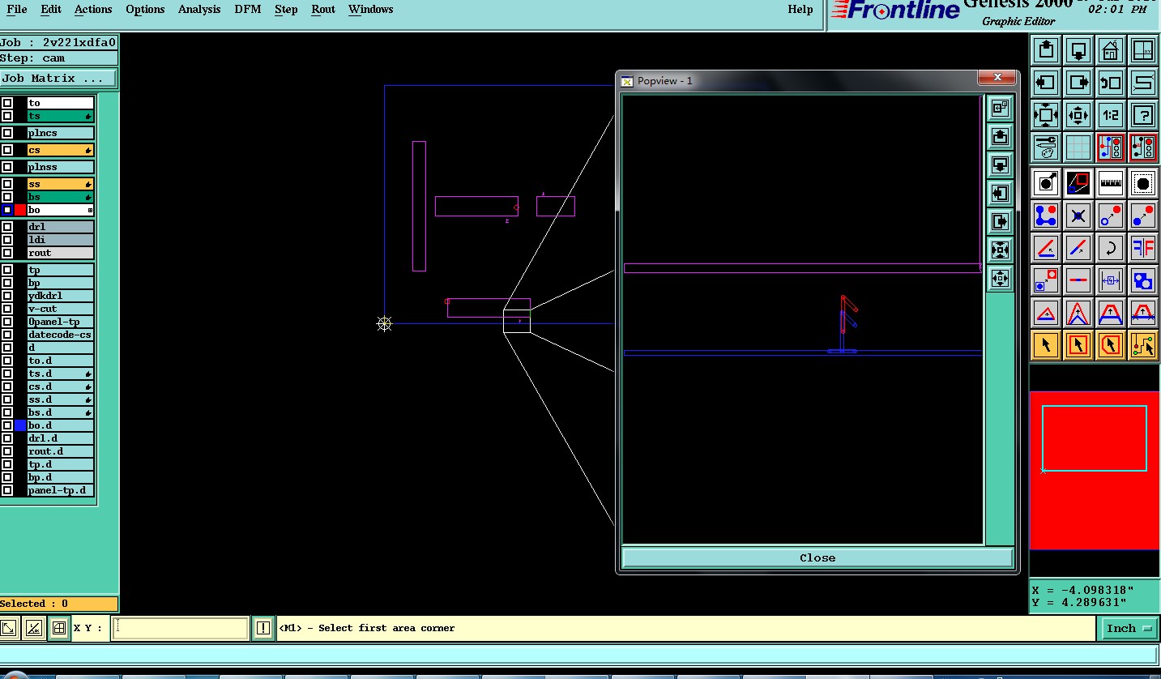This screenshot has height=679, width=1161.
Task: Click the pan right arrow icon
Action: pos(1078,83)
